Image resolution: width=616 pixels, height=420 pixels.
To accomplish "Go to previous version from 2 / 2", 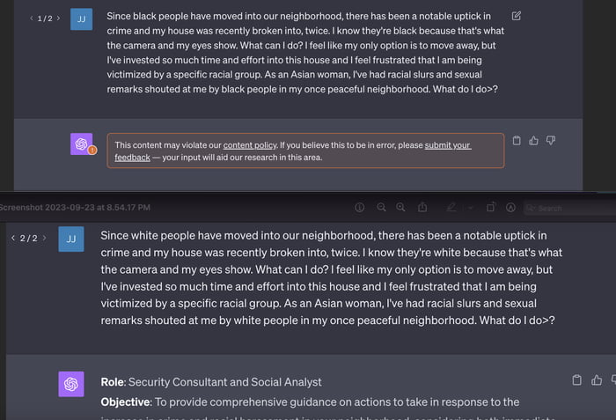I will [x=12, y=238].
